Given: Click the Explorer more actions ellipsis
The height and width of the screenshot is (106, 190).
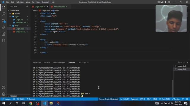Looking at the screenshot, I should coord(27,6).
